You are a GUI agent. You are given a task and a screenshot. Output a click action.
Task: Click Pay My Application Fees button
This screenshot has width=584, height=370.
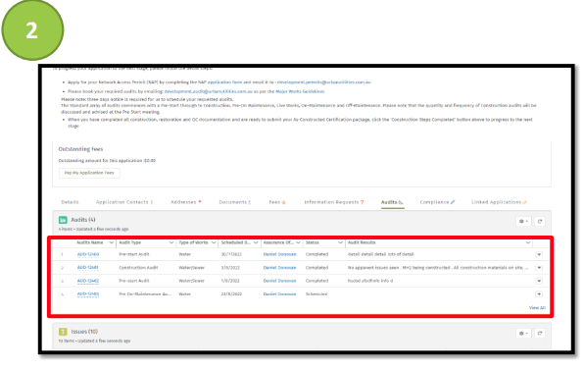click(89, 173)
